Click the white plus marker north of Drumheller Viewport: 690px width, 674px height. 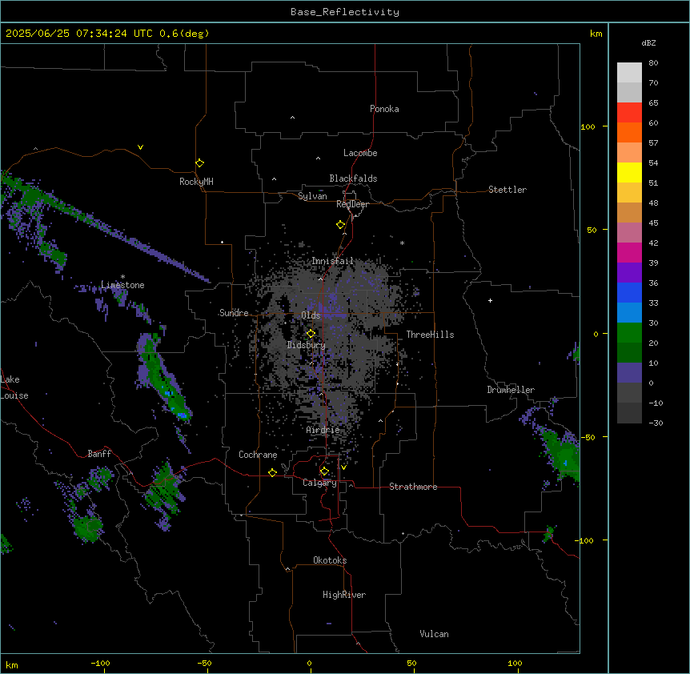click(x=490, y=300)
